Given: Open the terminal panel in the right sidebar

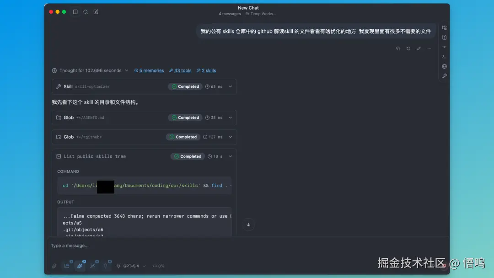Looking at the screenshot, I should [444, 56].
